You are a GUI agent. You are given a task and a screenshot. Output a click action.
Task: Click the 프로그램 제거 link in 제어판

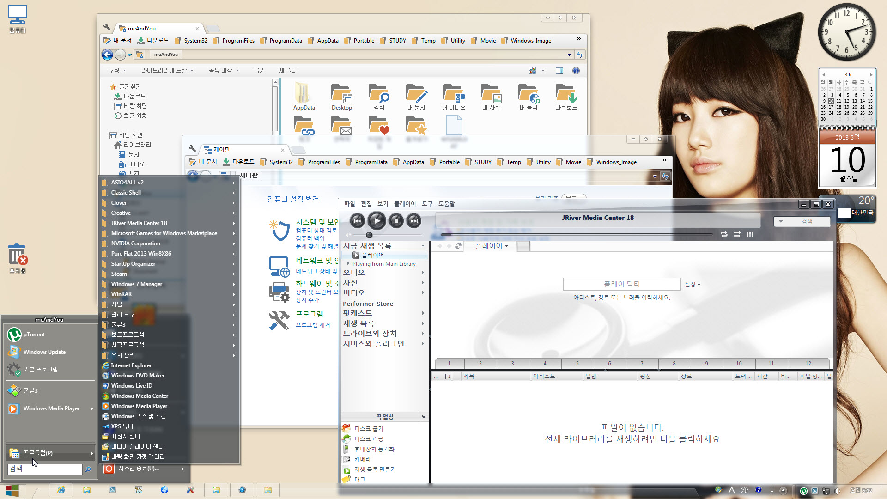pos(313,325)
